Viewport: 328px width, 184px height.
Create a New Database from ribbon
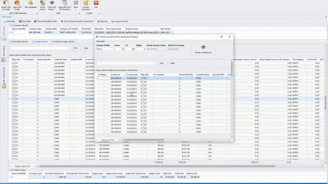31,5
